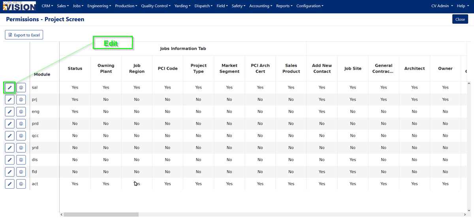Click the PCI Arch Cert column header

[260, 69]
